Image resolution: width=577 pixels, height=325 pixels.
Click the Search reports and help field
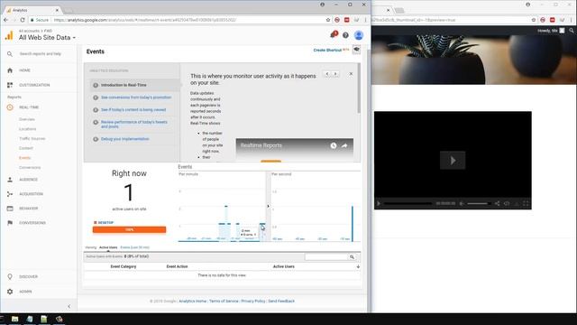click(x=40, y=54)
